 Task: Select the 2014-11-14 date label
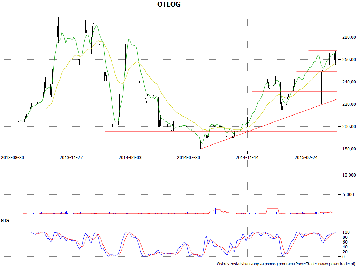(x=247, y=157)
